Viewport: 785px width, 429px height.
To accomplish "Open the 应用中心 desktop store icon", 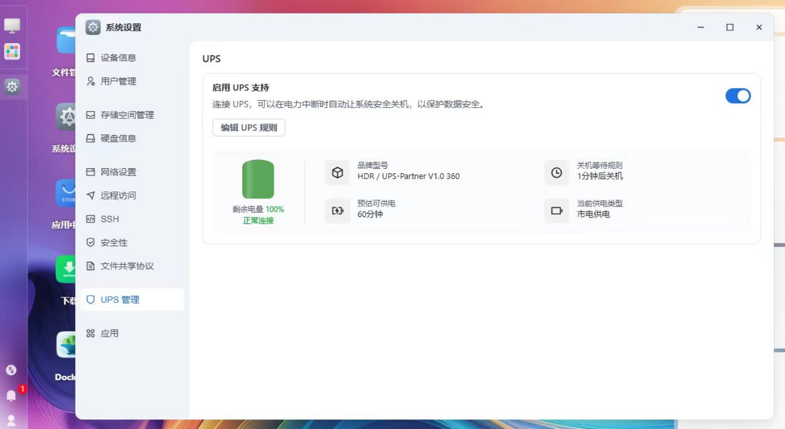I will (x=66, y=193).
